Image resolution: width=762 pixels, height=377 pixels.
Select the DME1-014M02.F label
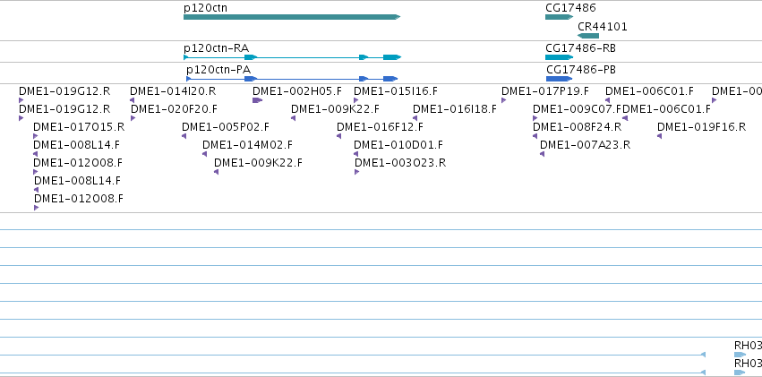coord(247,145)
